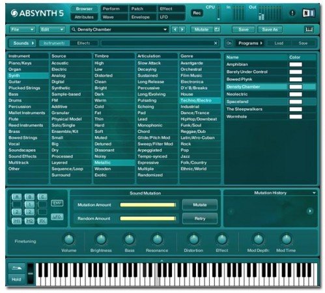325x293 pixels.
Task: Click in the browser search field
Action: 157,43
